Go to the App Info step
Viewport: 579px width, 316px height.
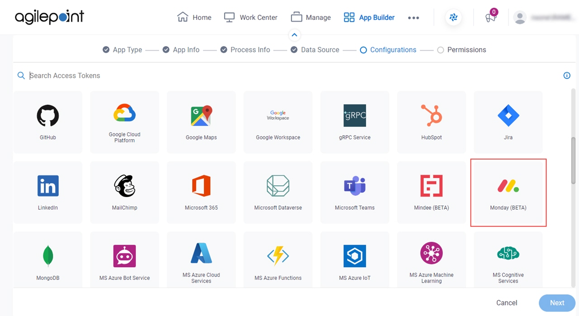181,50
